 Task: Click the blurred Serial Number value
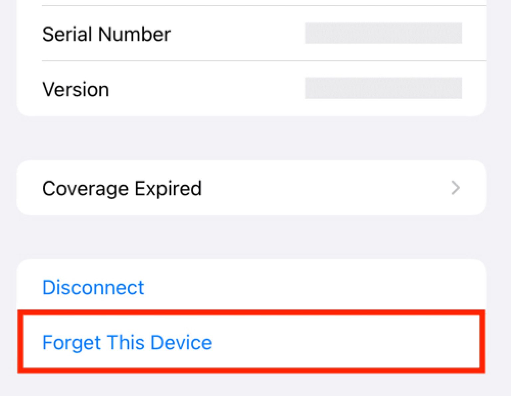383,33
